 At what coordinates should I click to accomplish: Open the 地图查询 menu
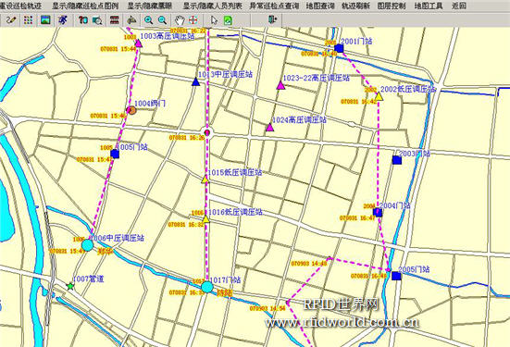pos(320,6)
